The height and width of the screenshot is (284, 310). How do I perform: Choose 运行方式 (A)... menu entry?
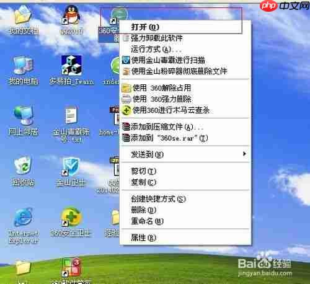185,49
